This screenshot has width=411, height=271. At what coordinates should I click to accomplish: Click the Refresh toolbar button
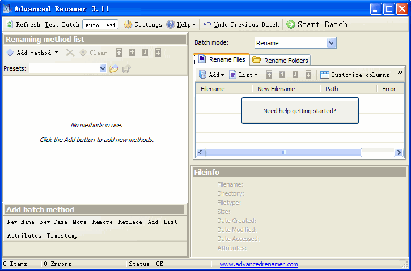tap(23, 24)
